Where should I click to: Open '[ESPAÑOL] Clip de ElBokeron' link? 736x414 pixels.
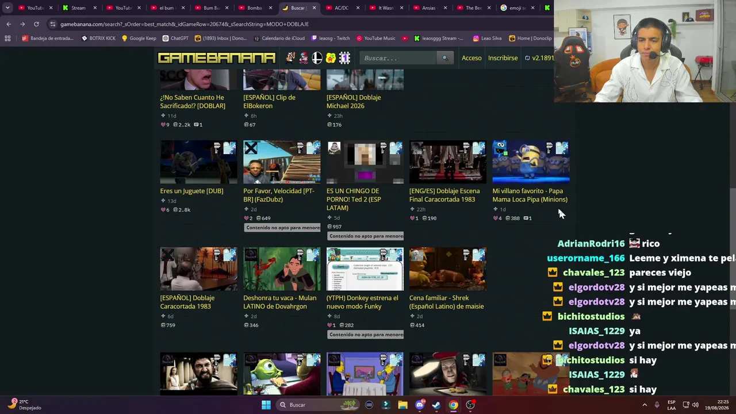(x=269, y=101)
